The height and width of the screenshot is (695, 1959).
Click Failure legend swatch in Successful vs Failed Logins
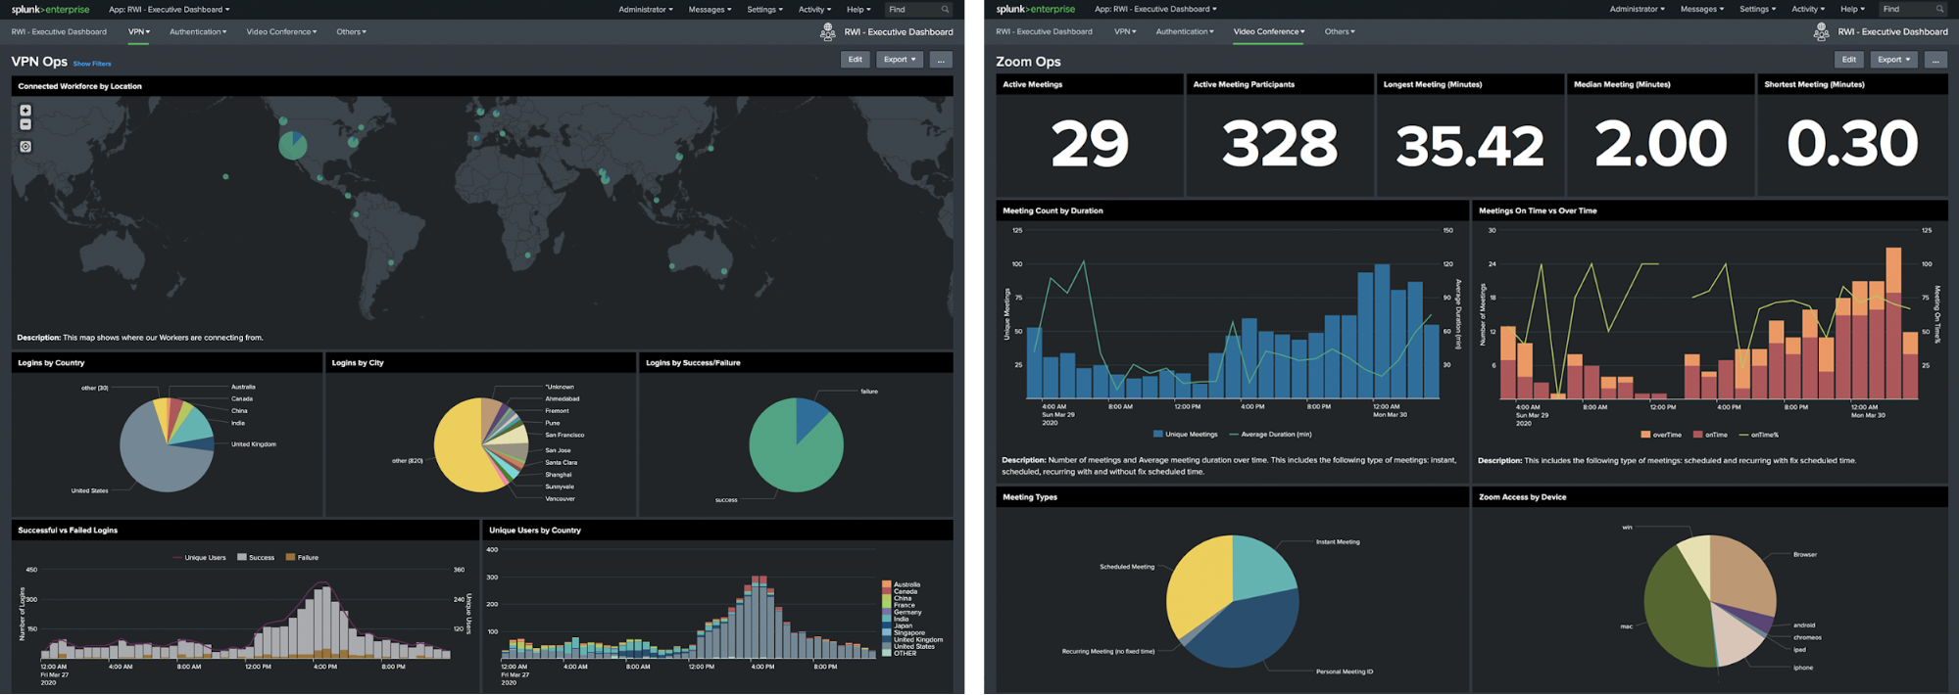(x=290, y=557)
